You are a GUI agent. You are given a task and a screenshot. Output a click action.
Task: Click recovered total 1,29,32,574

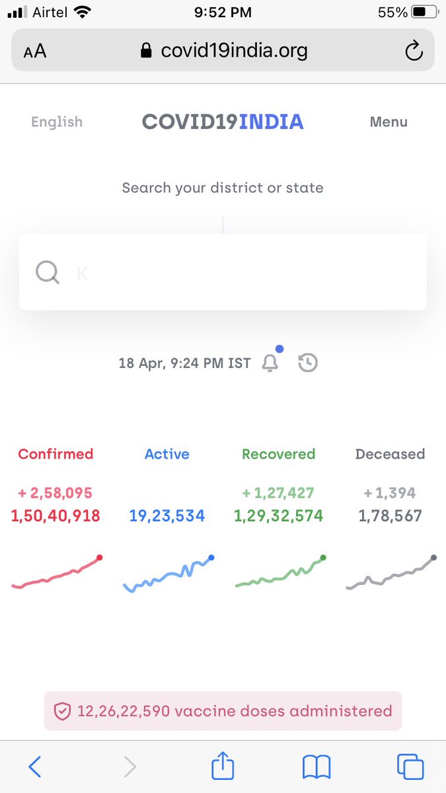(279, 516)
